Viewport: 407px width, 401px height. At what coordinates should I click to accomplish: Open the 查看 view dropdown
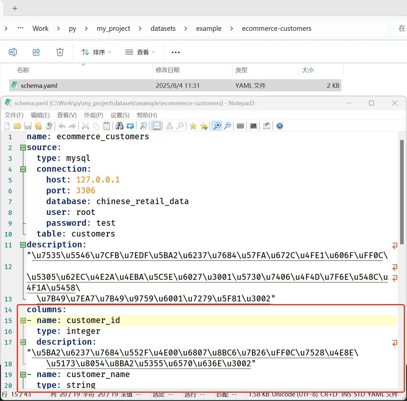pos(140,52)
